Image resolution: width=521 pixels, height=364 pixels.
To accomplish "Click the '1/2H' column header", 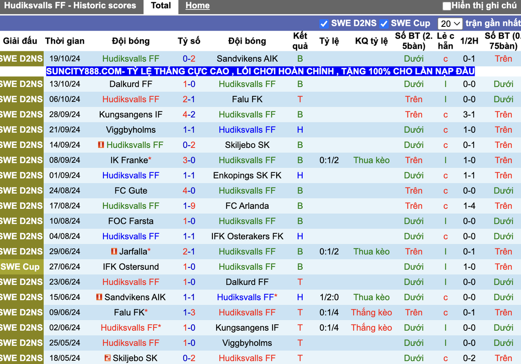I will (469, 41).
